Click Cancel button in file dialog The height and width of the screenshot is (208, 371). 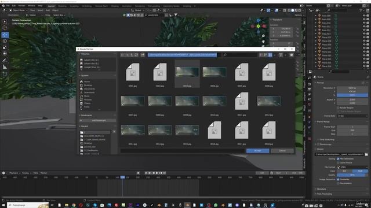click(x=282, y=151)
